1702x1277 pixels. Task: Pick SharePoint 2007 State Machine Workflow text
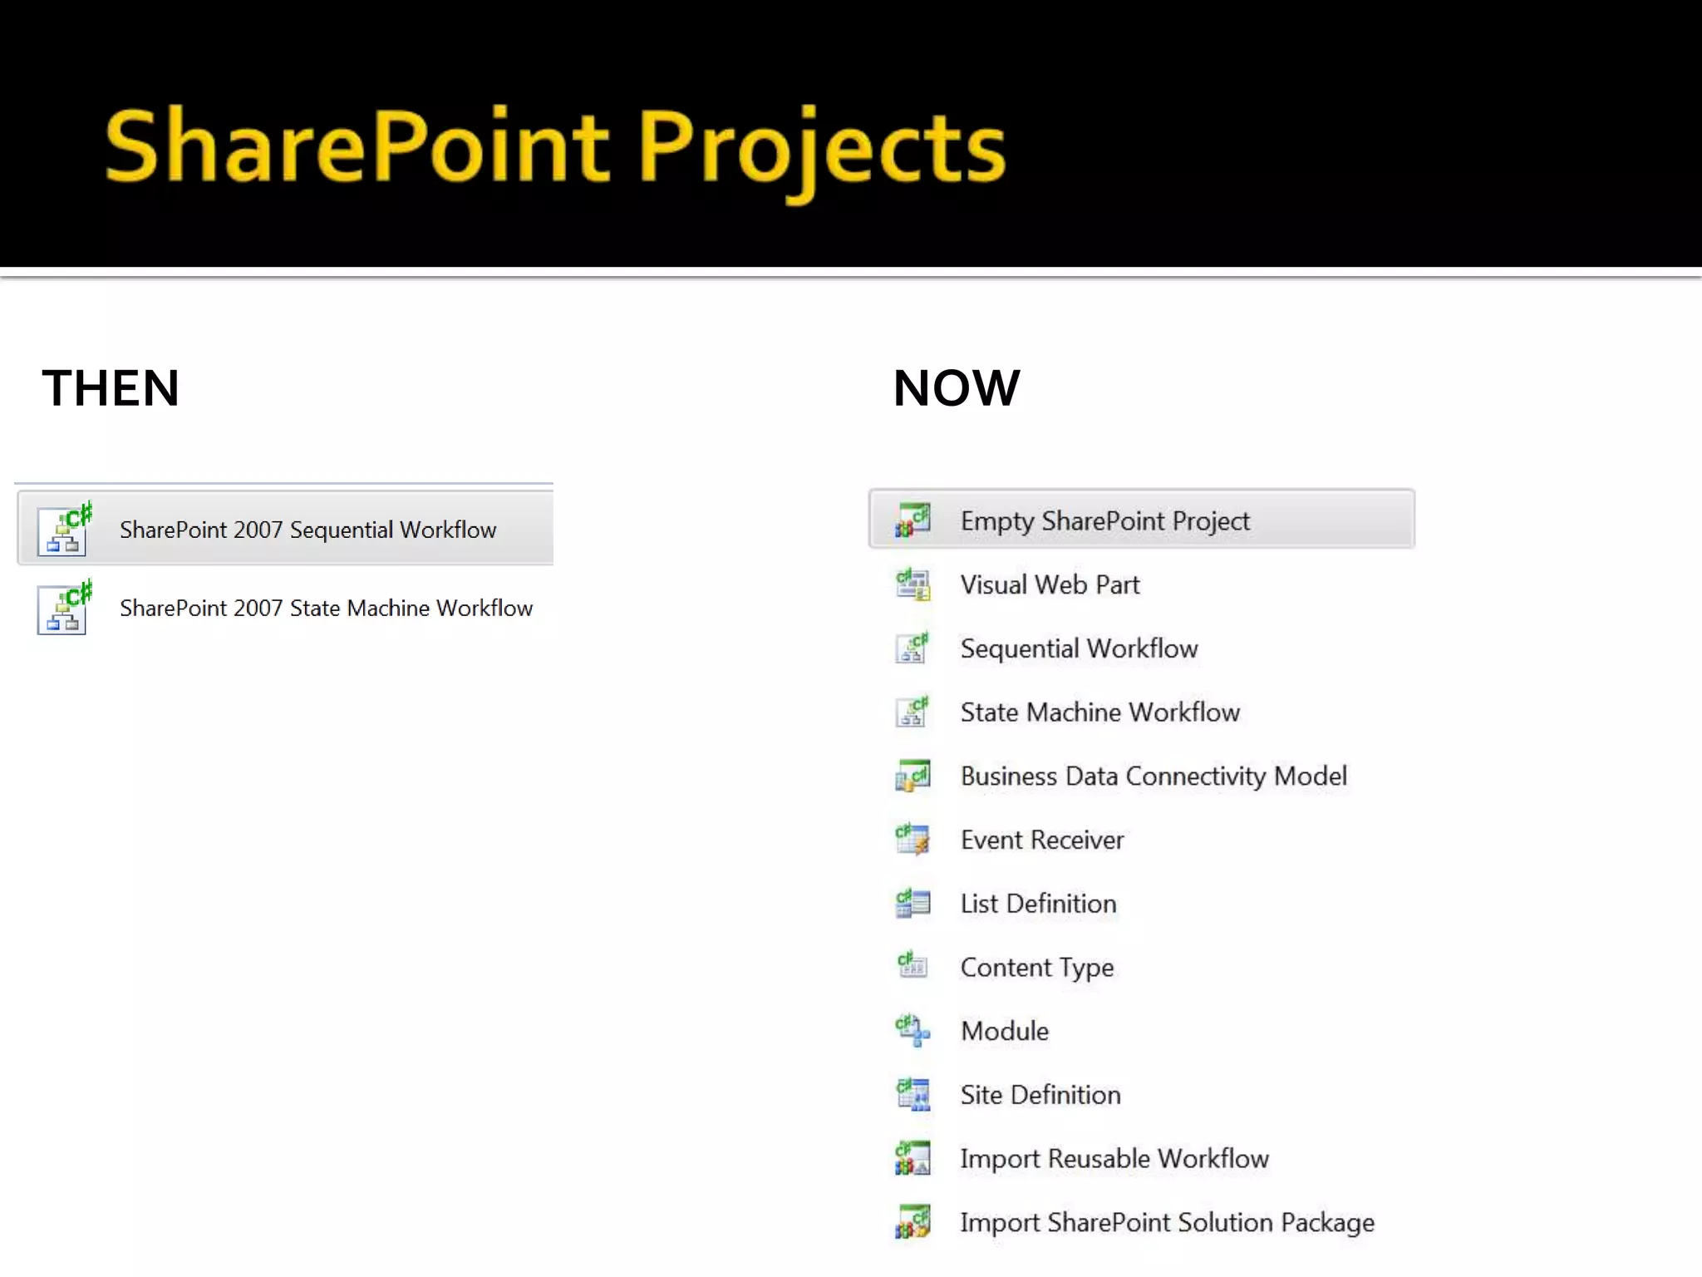[x=326, y=608]
